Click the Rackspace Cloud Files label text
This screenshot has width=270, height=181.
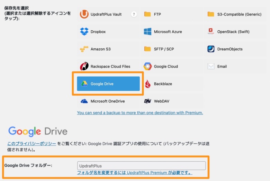110,67
